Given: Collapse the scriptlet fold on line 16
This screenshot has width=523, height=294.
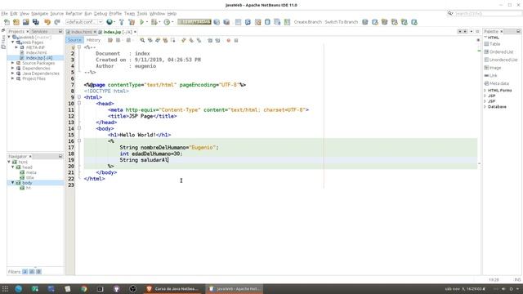Looking at the screenshot, I should 79,140.
